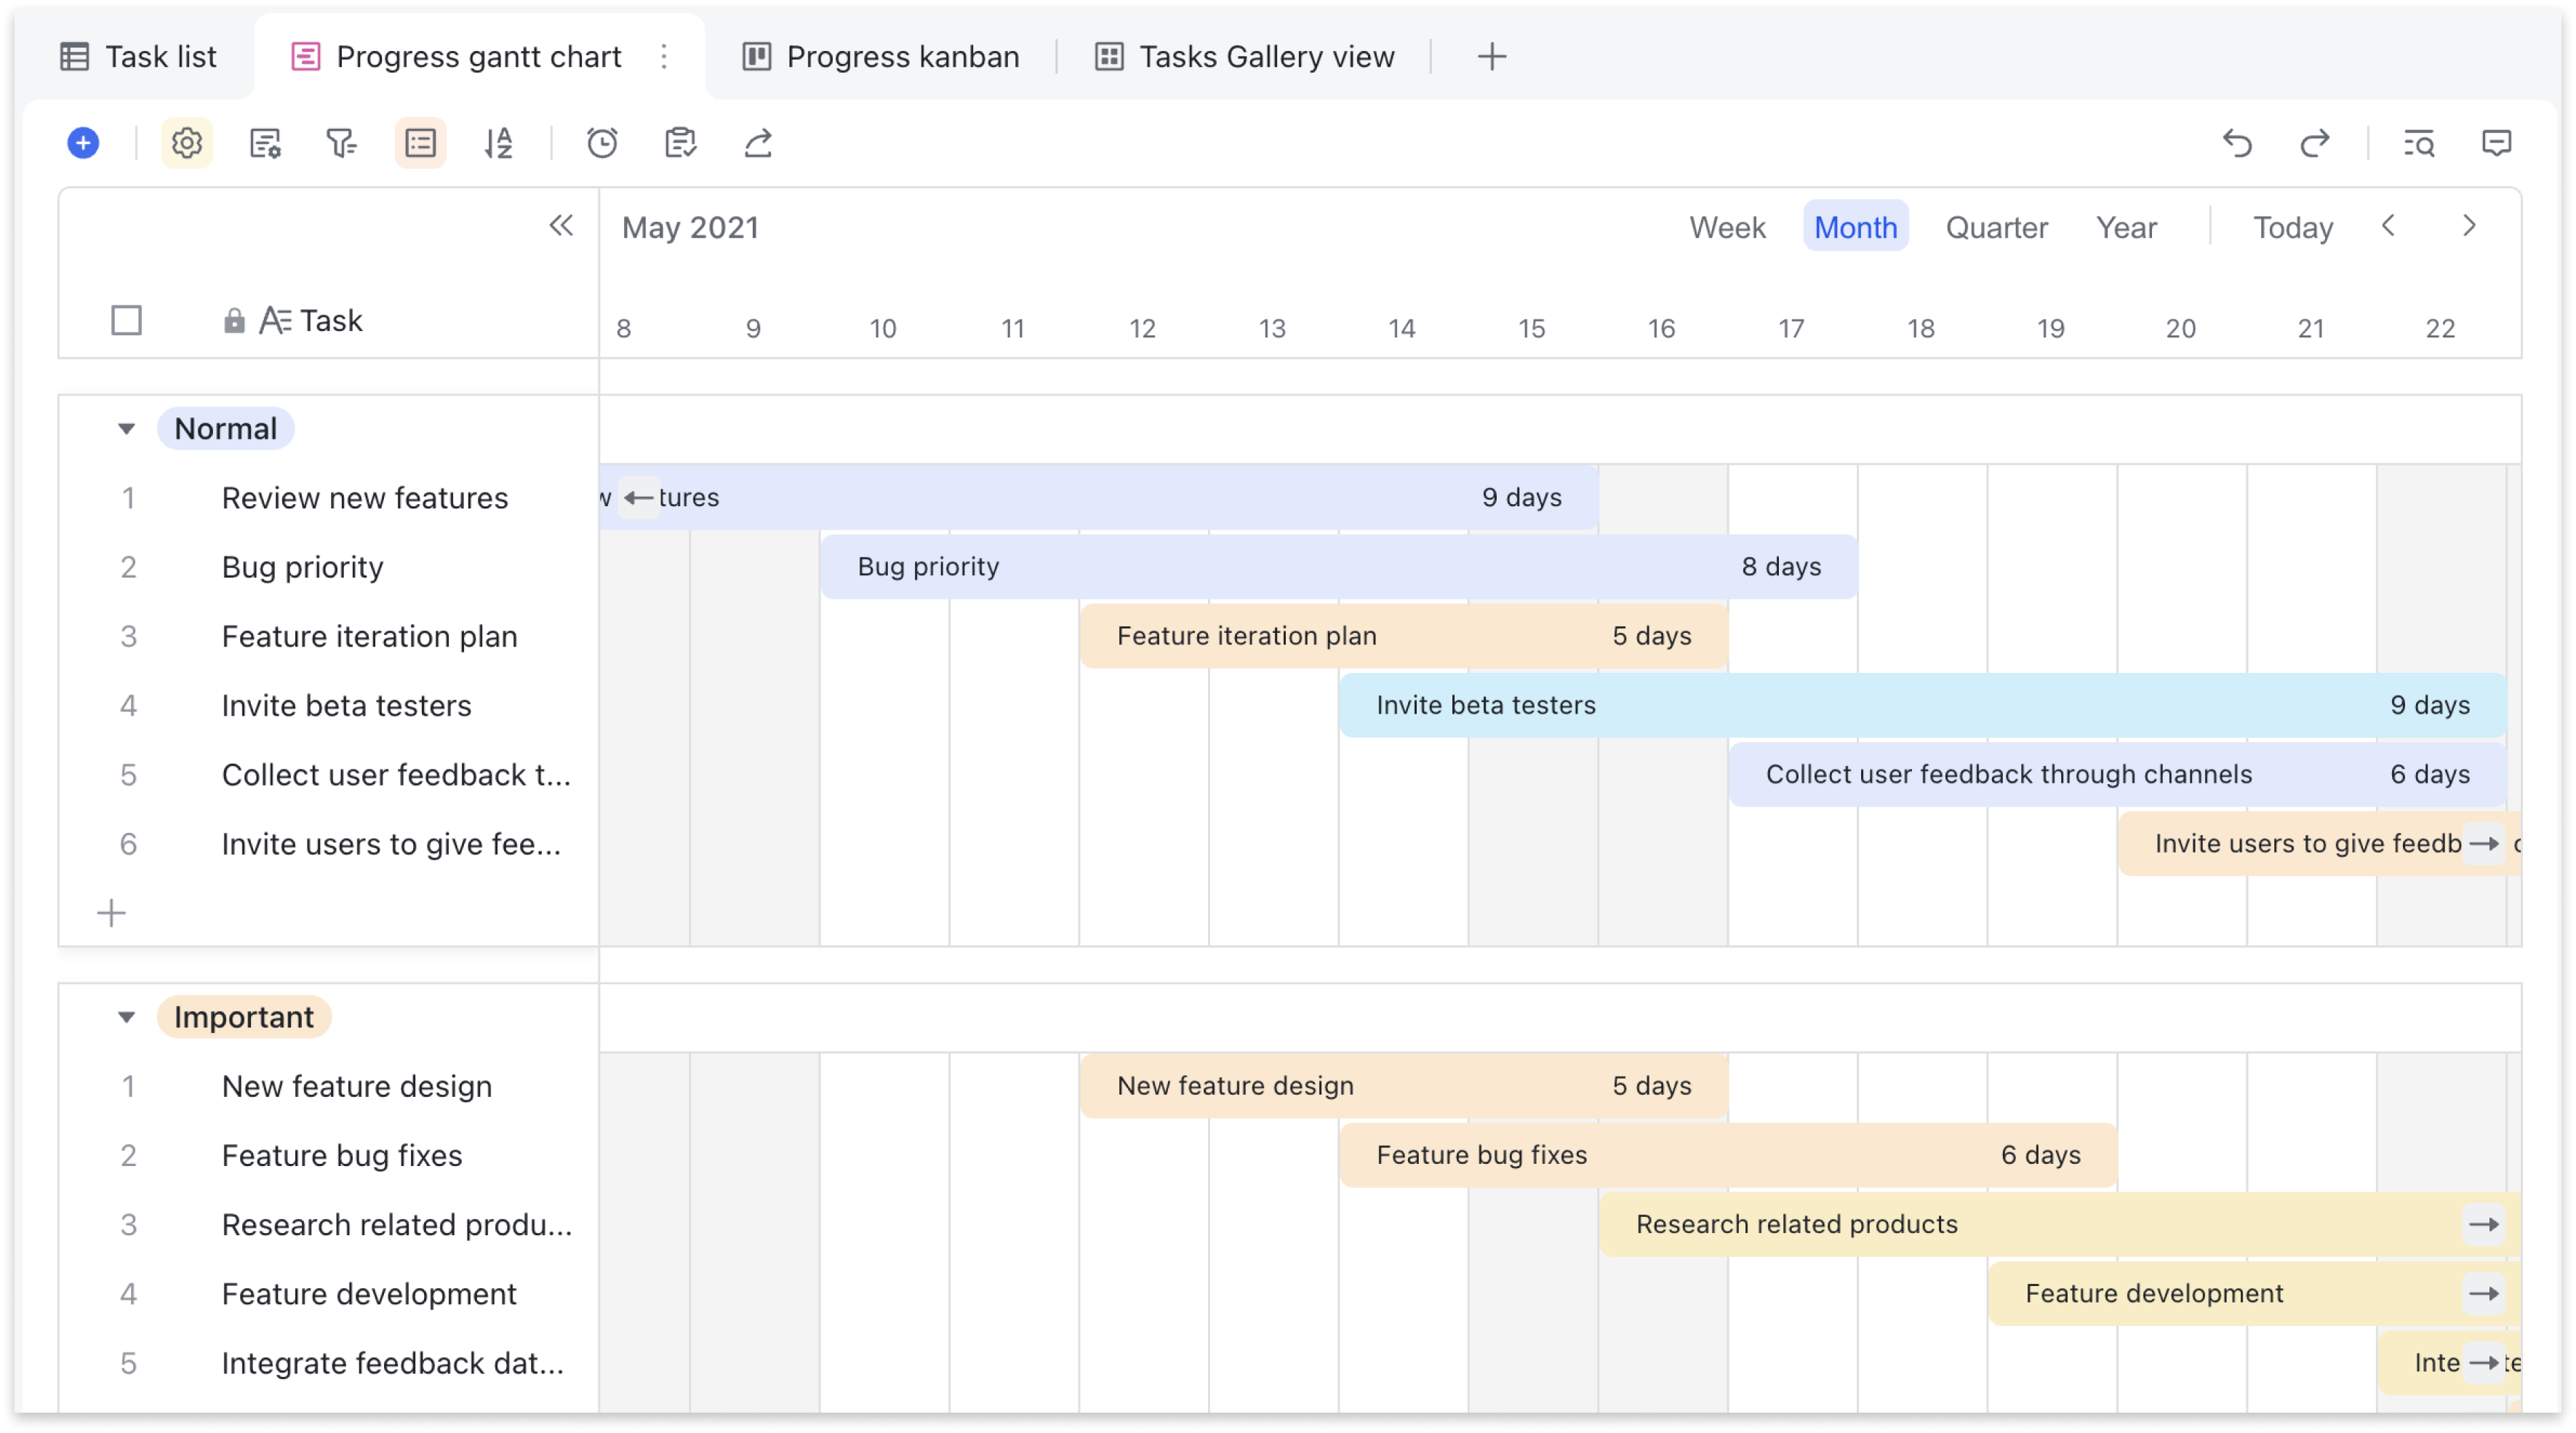Open the filter icon in toolbar
This screenshot has height=1433, width=2576.
pyautogui.click(x=342, y=143)
